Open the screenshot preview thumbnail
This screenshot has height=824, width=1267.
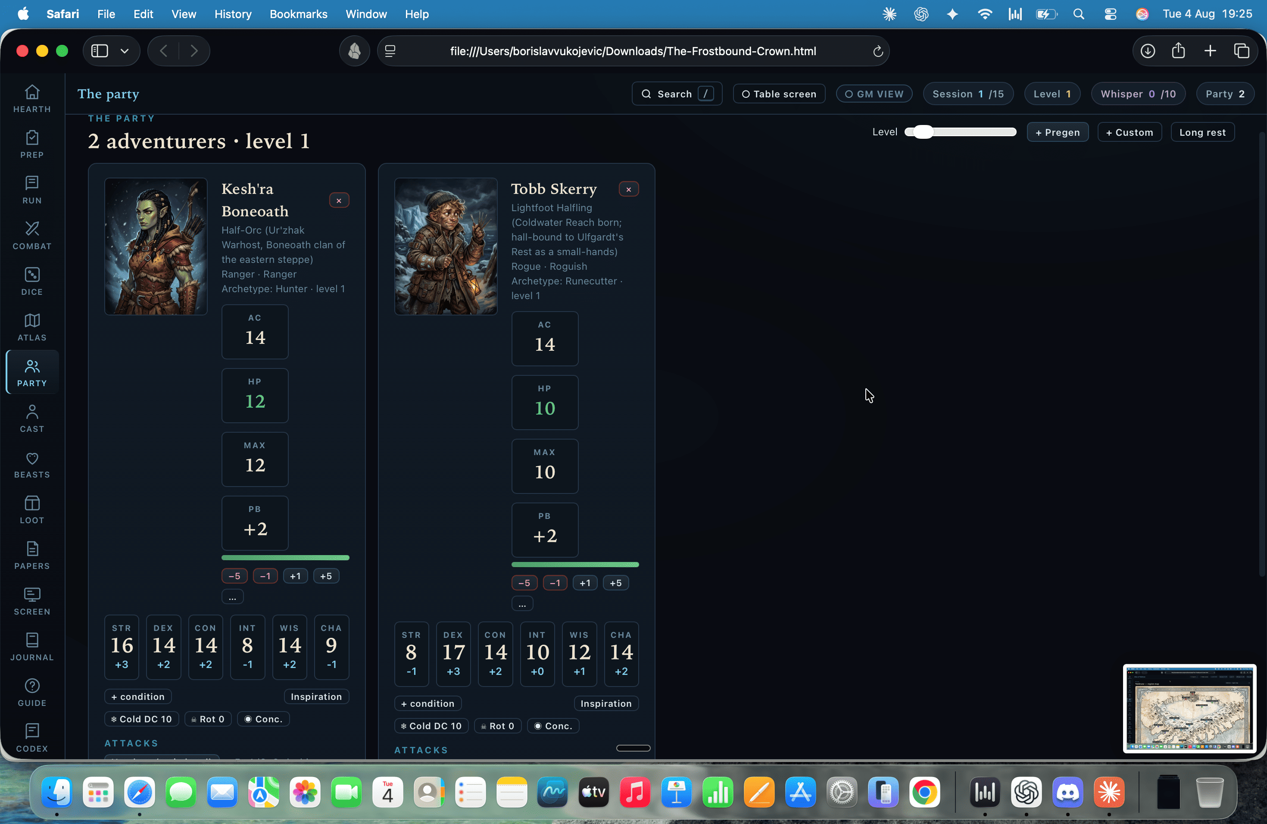pos(1190,708)
